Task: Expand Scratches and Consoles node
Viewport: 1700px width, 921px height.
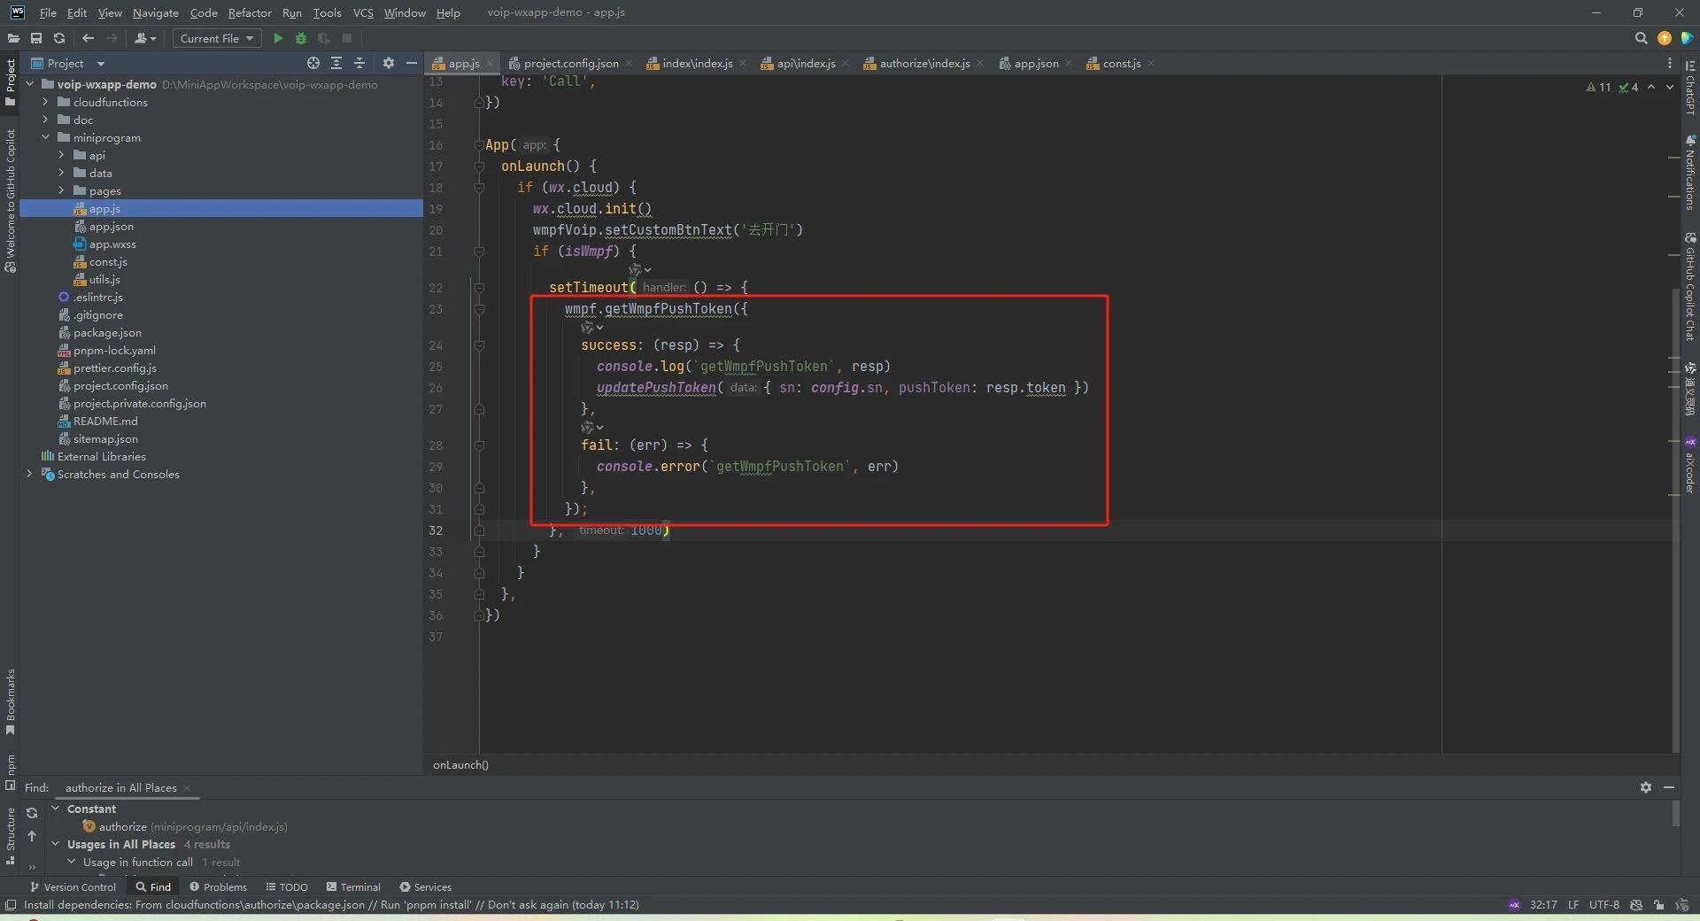Action: point(29,474)
